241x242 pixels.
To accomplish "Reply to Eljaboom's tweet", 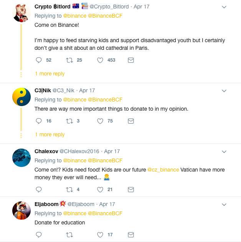I will (x=38, y=235).
